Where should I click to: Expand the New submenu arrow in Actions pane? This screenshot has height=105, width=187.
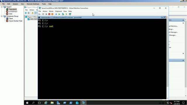pos(183,23)
